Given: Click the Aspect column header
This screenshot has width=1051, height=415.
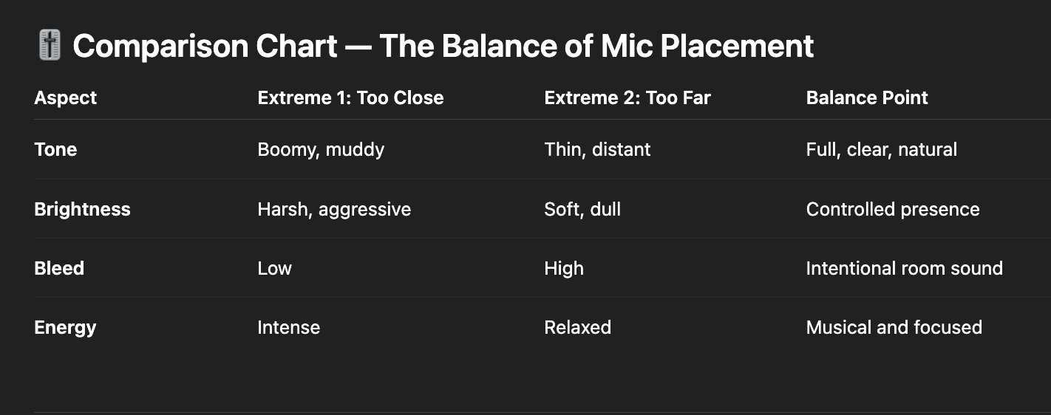Looking at the screenshot, I should [66, 97].
